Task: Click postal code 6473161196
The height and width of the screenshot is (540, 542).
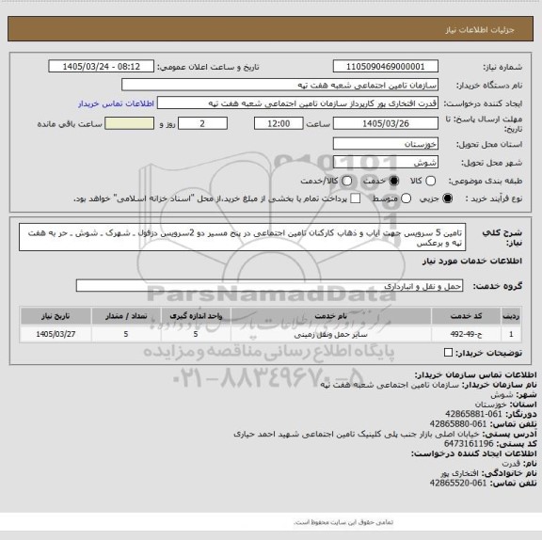Action: (x=469, y=443)
